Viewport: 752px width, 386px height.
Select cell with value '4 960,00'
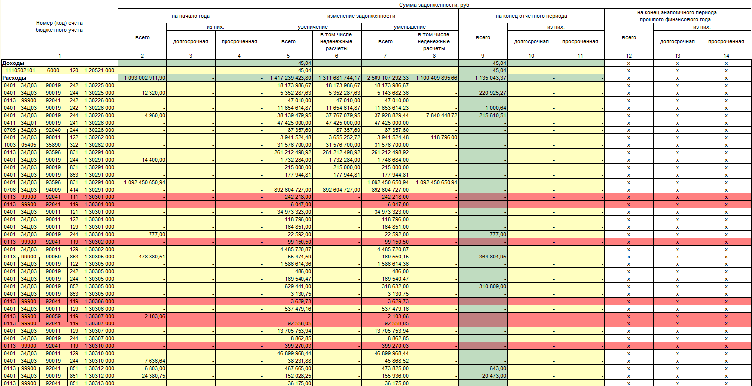coord(142,115)
